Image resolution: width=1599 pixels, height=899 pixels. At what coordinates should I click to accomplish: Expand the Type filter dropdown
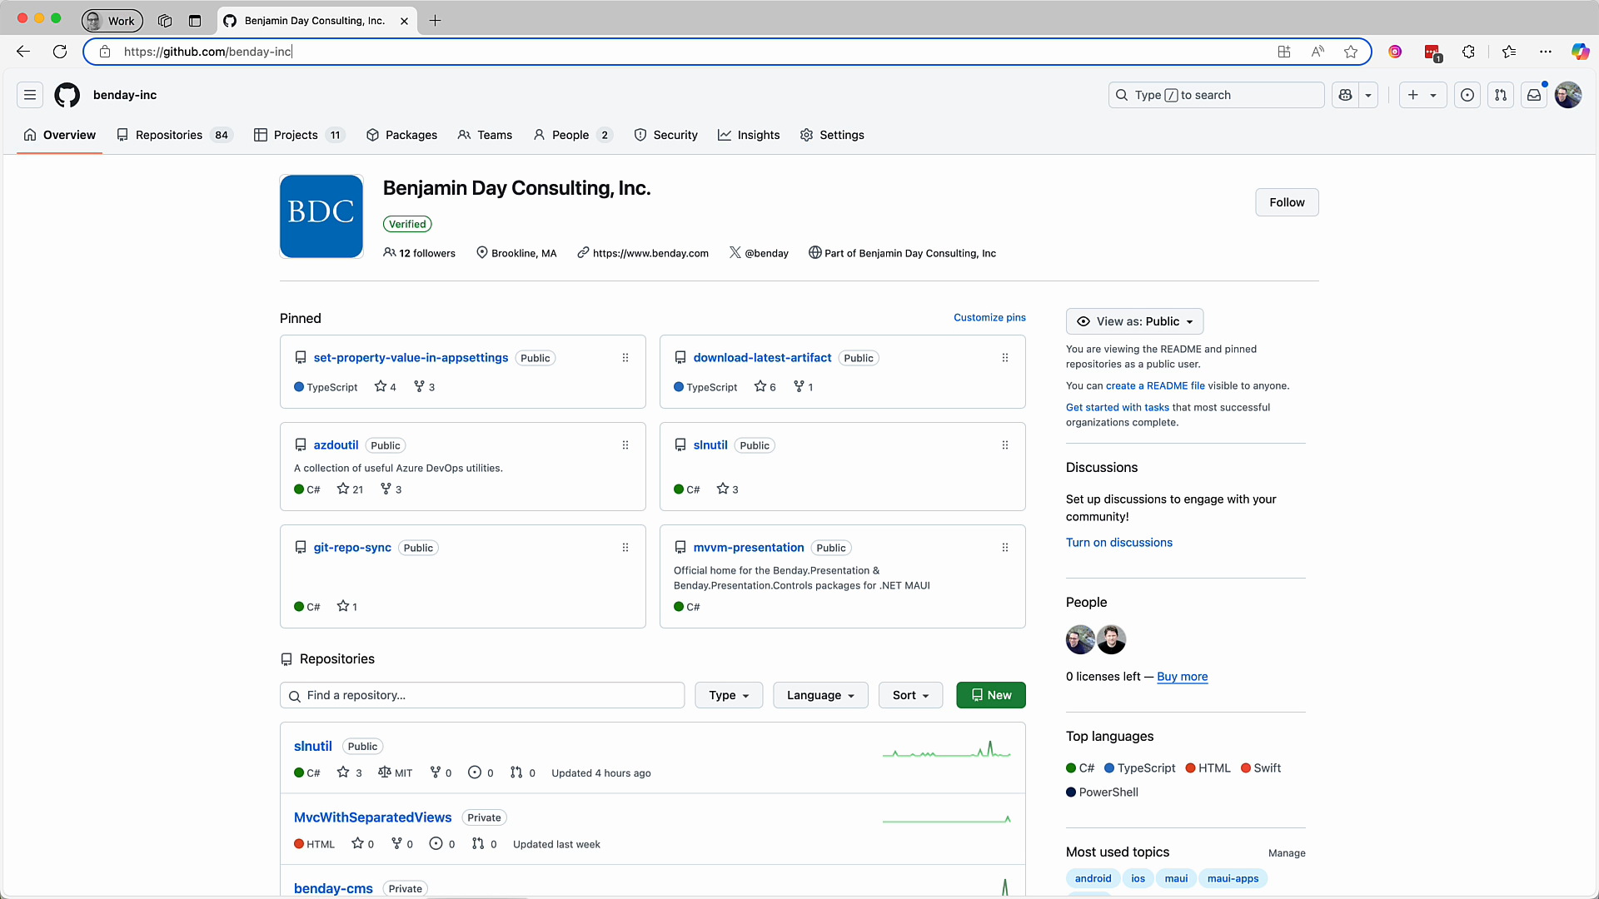click(x=729, y=695)
